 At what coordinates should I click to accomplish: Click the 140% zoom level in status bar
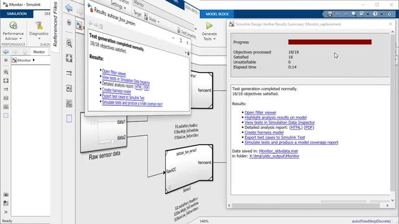pos(204,222)
